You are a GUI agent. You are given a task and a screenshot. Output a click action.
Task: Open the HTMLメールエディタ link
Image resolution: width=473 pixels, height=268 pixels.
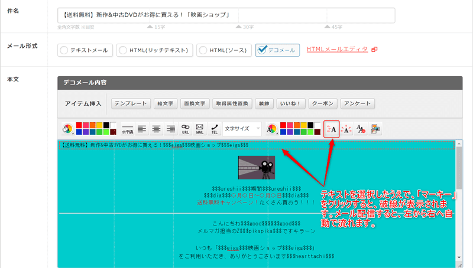pos(338,50)
